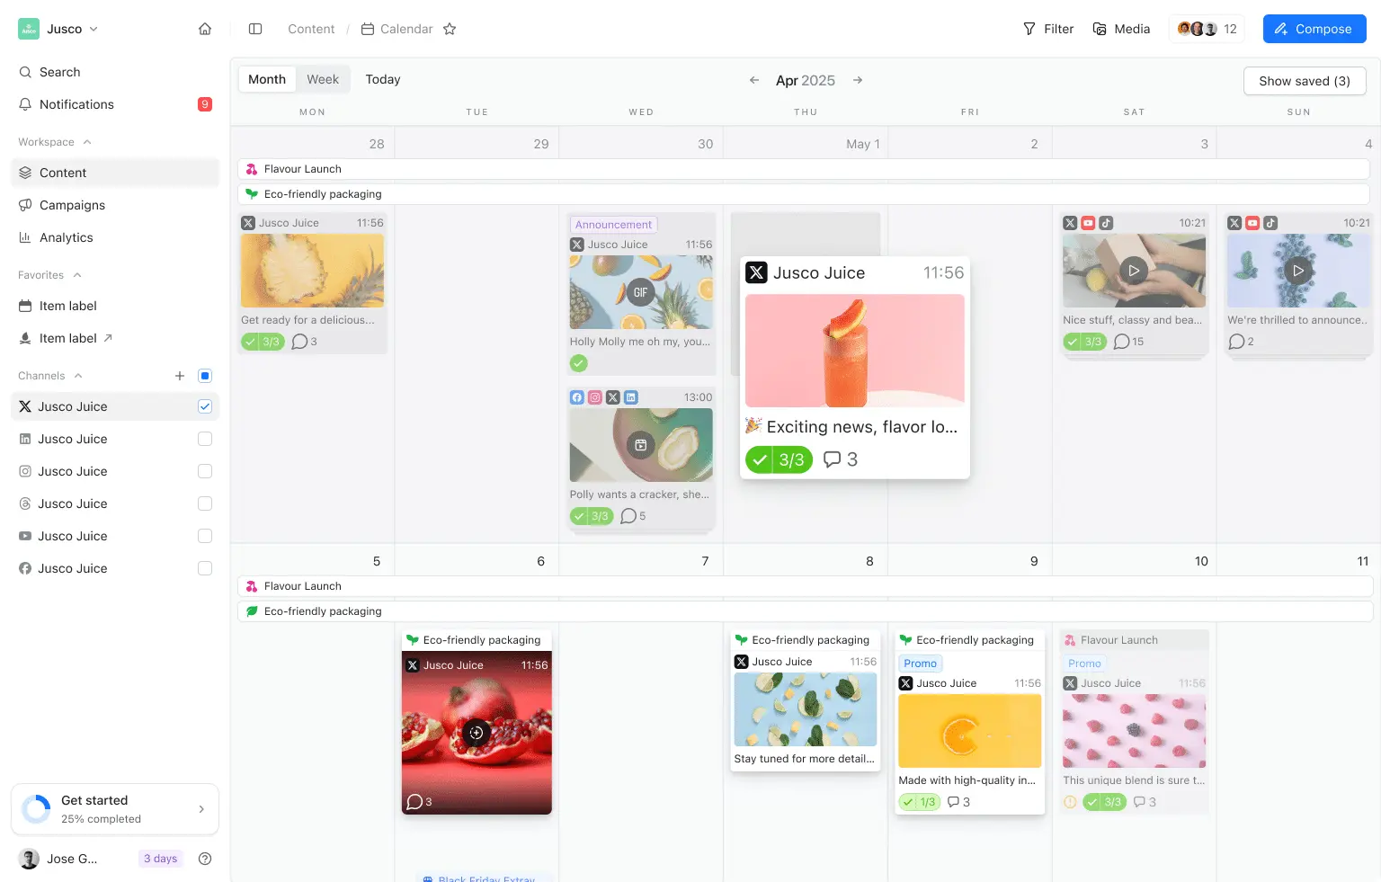Viewport: 1381px width, 882px height.
Task: Click the GIF badge on Holly Molly post
Action: click(x=640, y=292)
